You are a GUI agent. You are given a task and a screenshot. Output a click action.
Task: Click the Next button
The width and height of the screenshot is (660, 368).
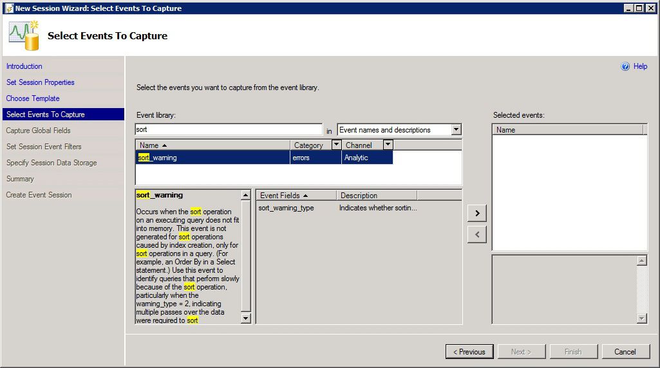tap(522, 352)
